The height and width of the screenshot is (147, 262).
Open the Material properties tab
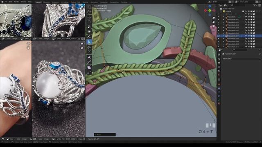[x=219, y=103]
